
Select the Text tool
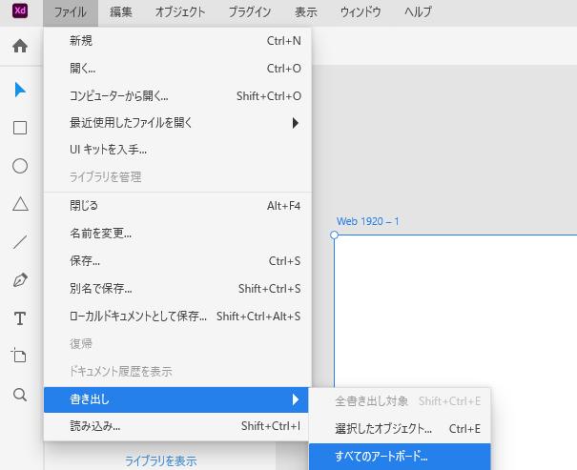coord(19,318)
